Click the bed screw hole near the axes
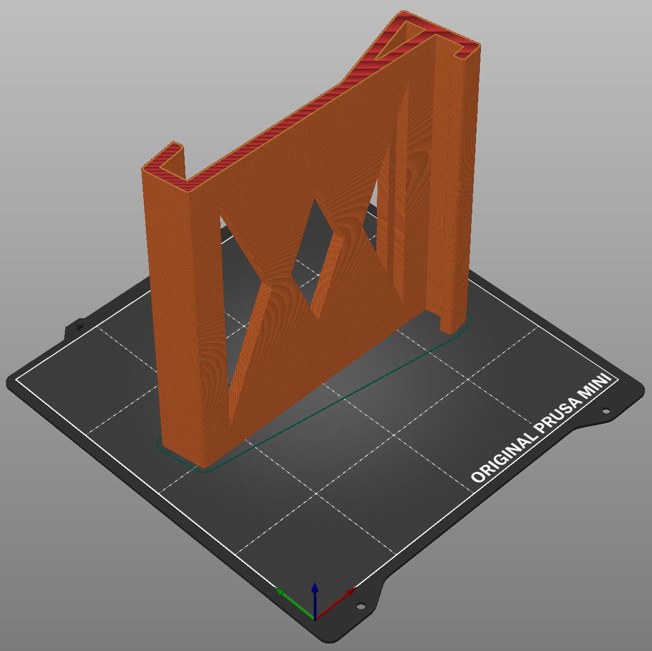The height and width of the screenshot is (651, 652). point(359,606)
